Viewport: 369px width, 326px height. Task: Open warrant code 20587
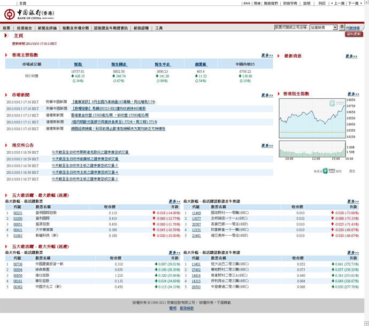click(196, 224)
